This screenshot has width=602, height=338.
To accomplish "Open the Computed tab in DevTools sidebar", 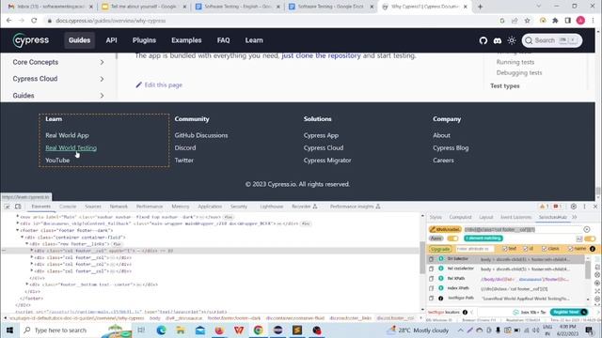I will point(460,217).
